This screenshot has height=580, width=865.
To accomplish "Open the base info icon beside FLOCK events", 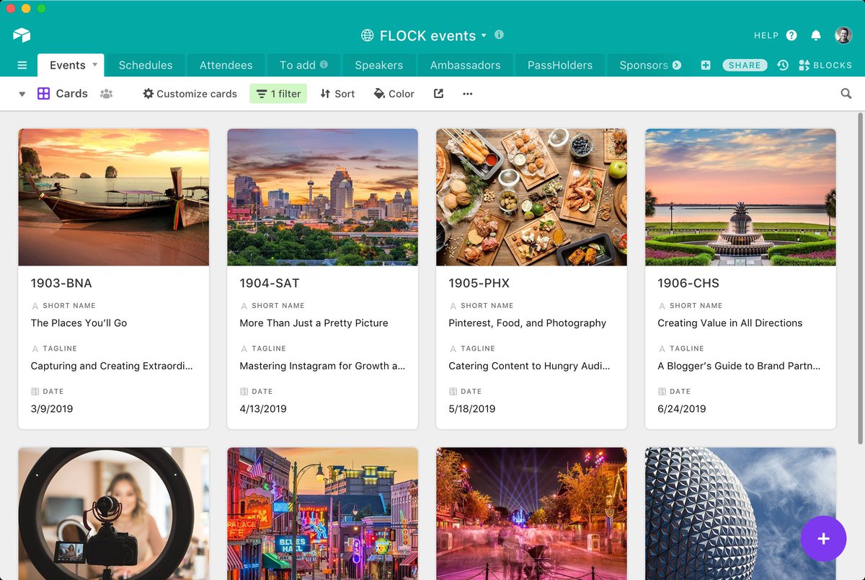I will tap(499, 35).
